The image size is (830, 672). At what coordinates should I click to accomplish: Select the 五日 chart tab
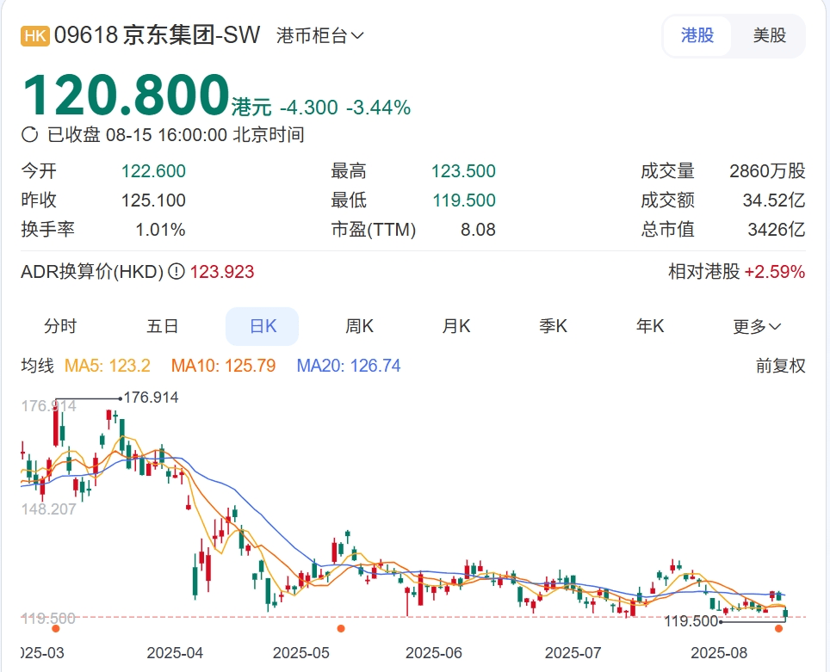163,326
